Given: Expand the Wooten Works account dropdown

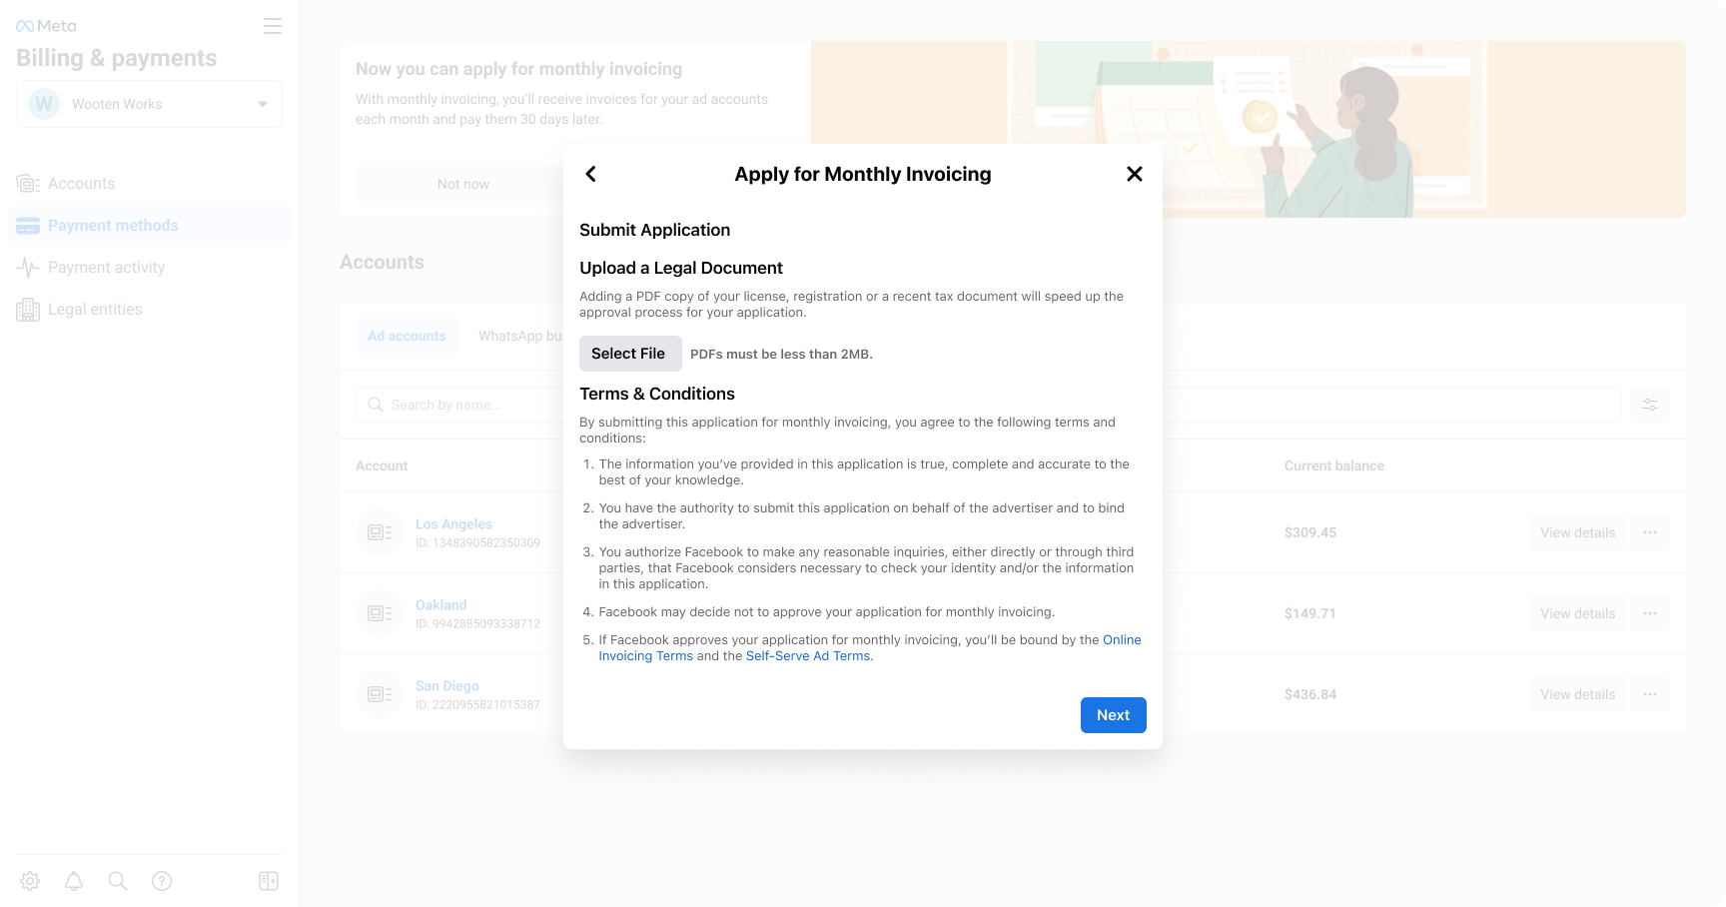Looking at the screenshot, I should (x=149, y=104).
